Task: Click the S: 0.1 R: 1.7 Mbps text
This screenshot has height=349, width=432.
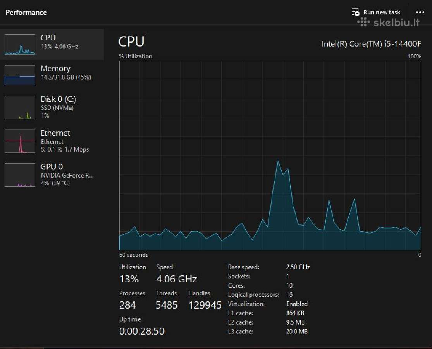Action: pyautogui.click(x=65, y=149)
